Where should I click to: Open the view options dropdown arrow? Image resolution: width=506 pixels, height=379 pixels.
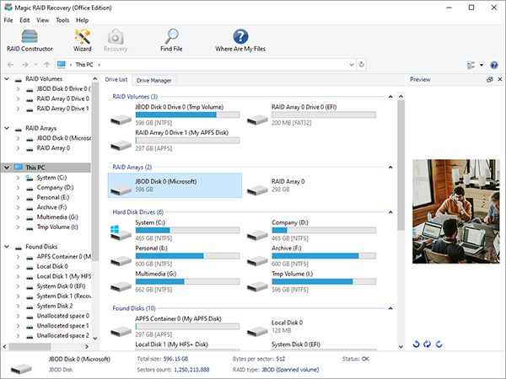point(482,65)
